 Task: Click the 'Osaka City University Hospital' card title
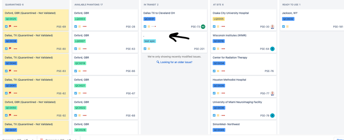(x=231, y=13)
